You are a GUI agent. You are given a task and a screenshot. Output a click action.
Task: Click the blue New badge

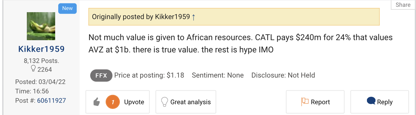click(x=67, y=9)
